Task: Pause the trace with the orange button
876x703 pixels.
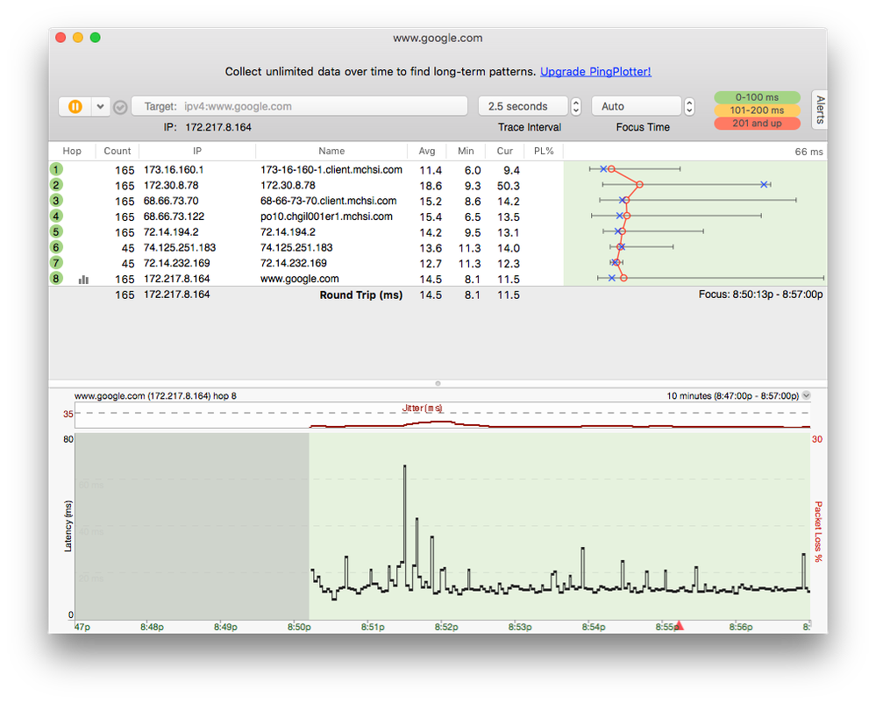Action: coord(75,106)
